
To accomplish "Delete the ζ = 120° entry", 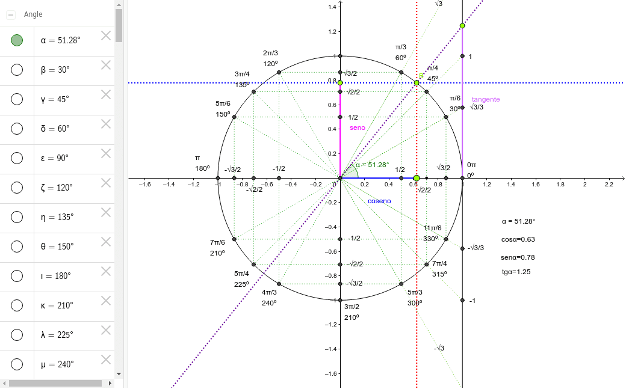I will pos(106,183).
